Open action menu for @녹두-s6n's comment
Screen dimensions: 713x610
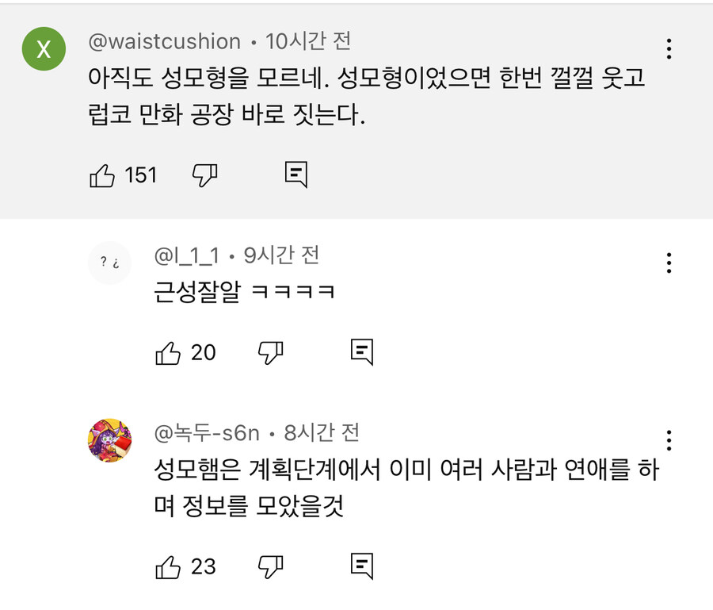(669, 439)
